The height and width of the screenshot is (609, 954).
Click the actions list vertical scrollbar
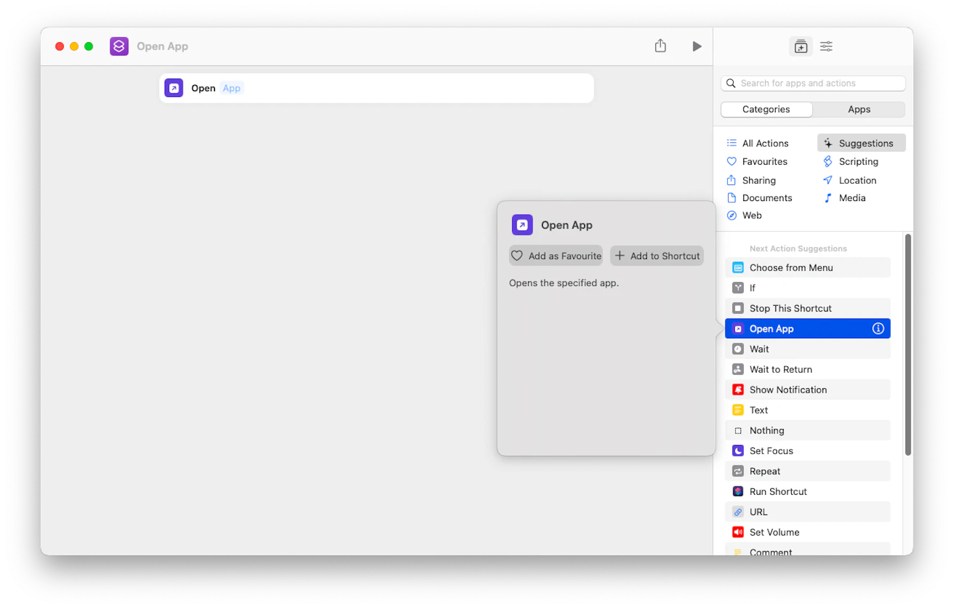click(x=908, y=345)
